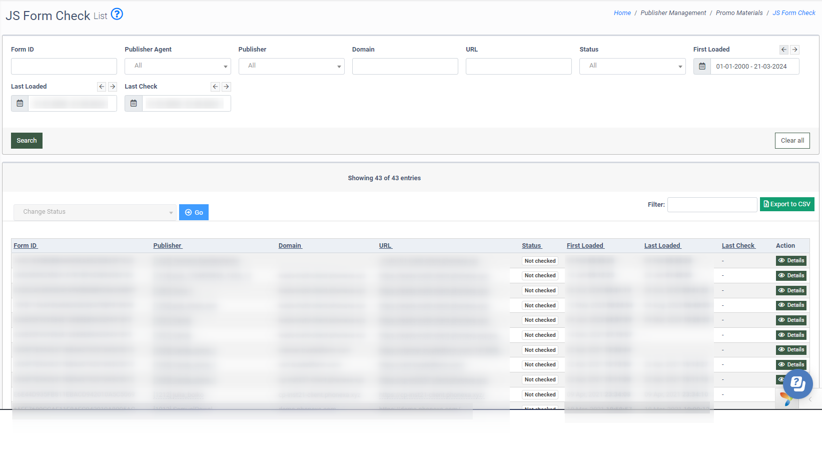Export the list to CSV
822x449 pixels.
pos(787,204)
